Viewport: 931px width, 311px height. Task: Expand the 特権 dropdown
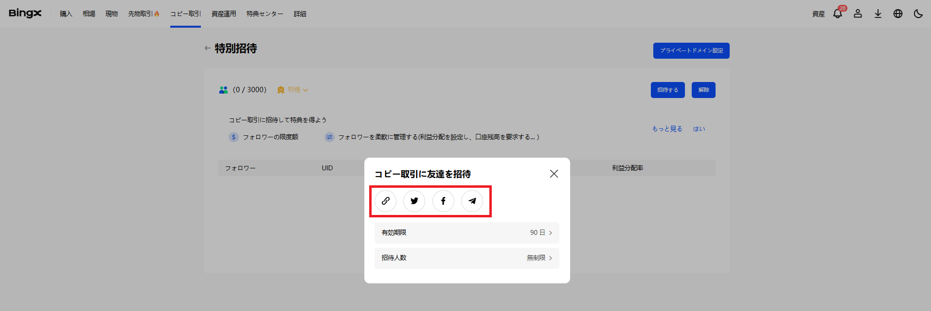point(293,90)
